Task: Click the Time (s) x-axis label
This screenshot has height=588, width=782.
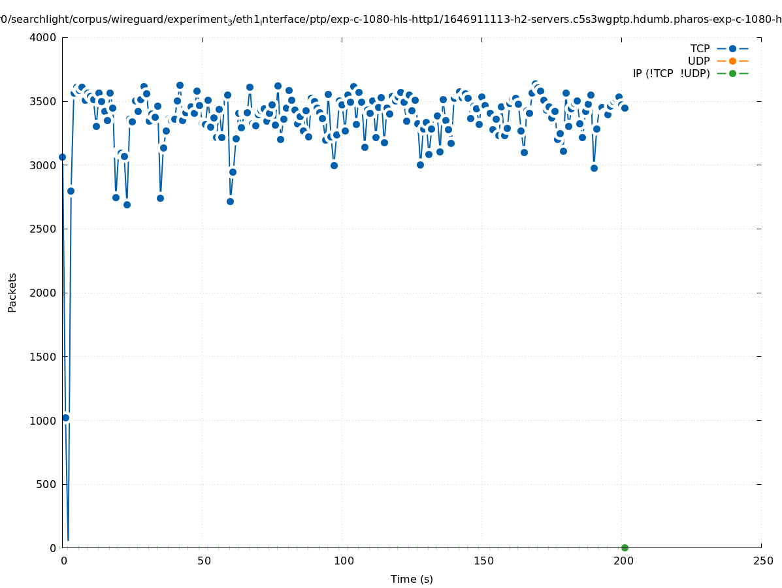Action: 412,579
